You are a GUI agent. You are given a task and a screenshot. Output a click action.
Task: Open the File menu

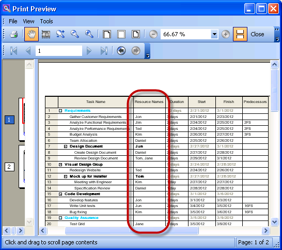(13, 21)
